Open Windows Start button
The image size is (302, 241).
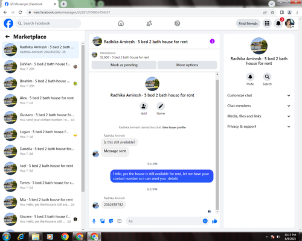click(x=6, y=237)
